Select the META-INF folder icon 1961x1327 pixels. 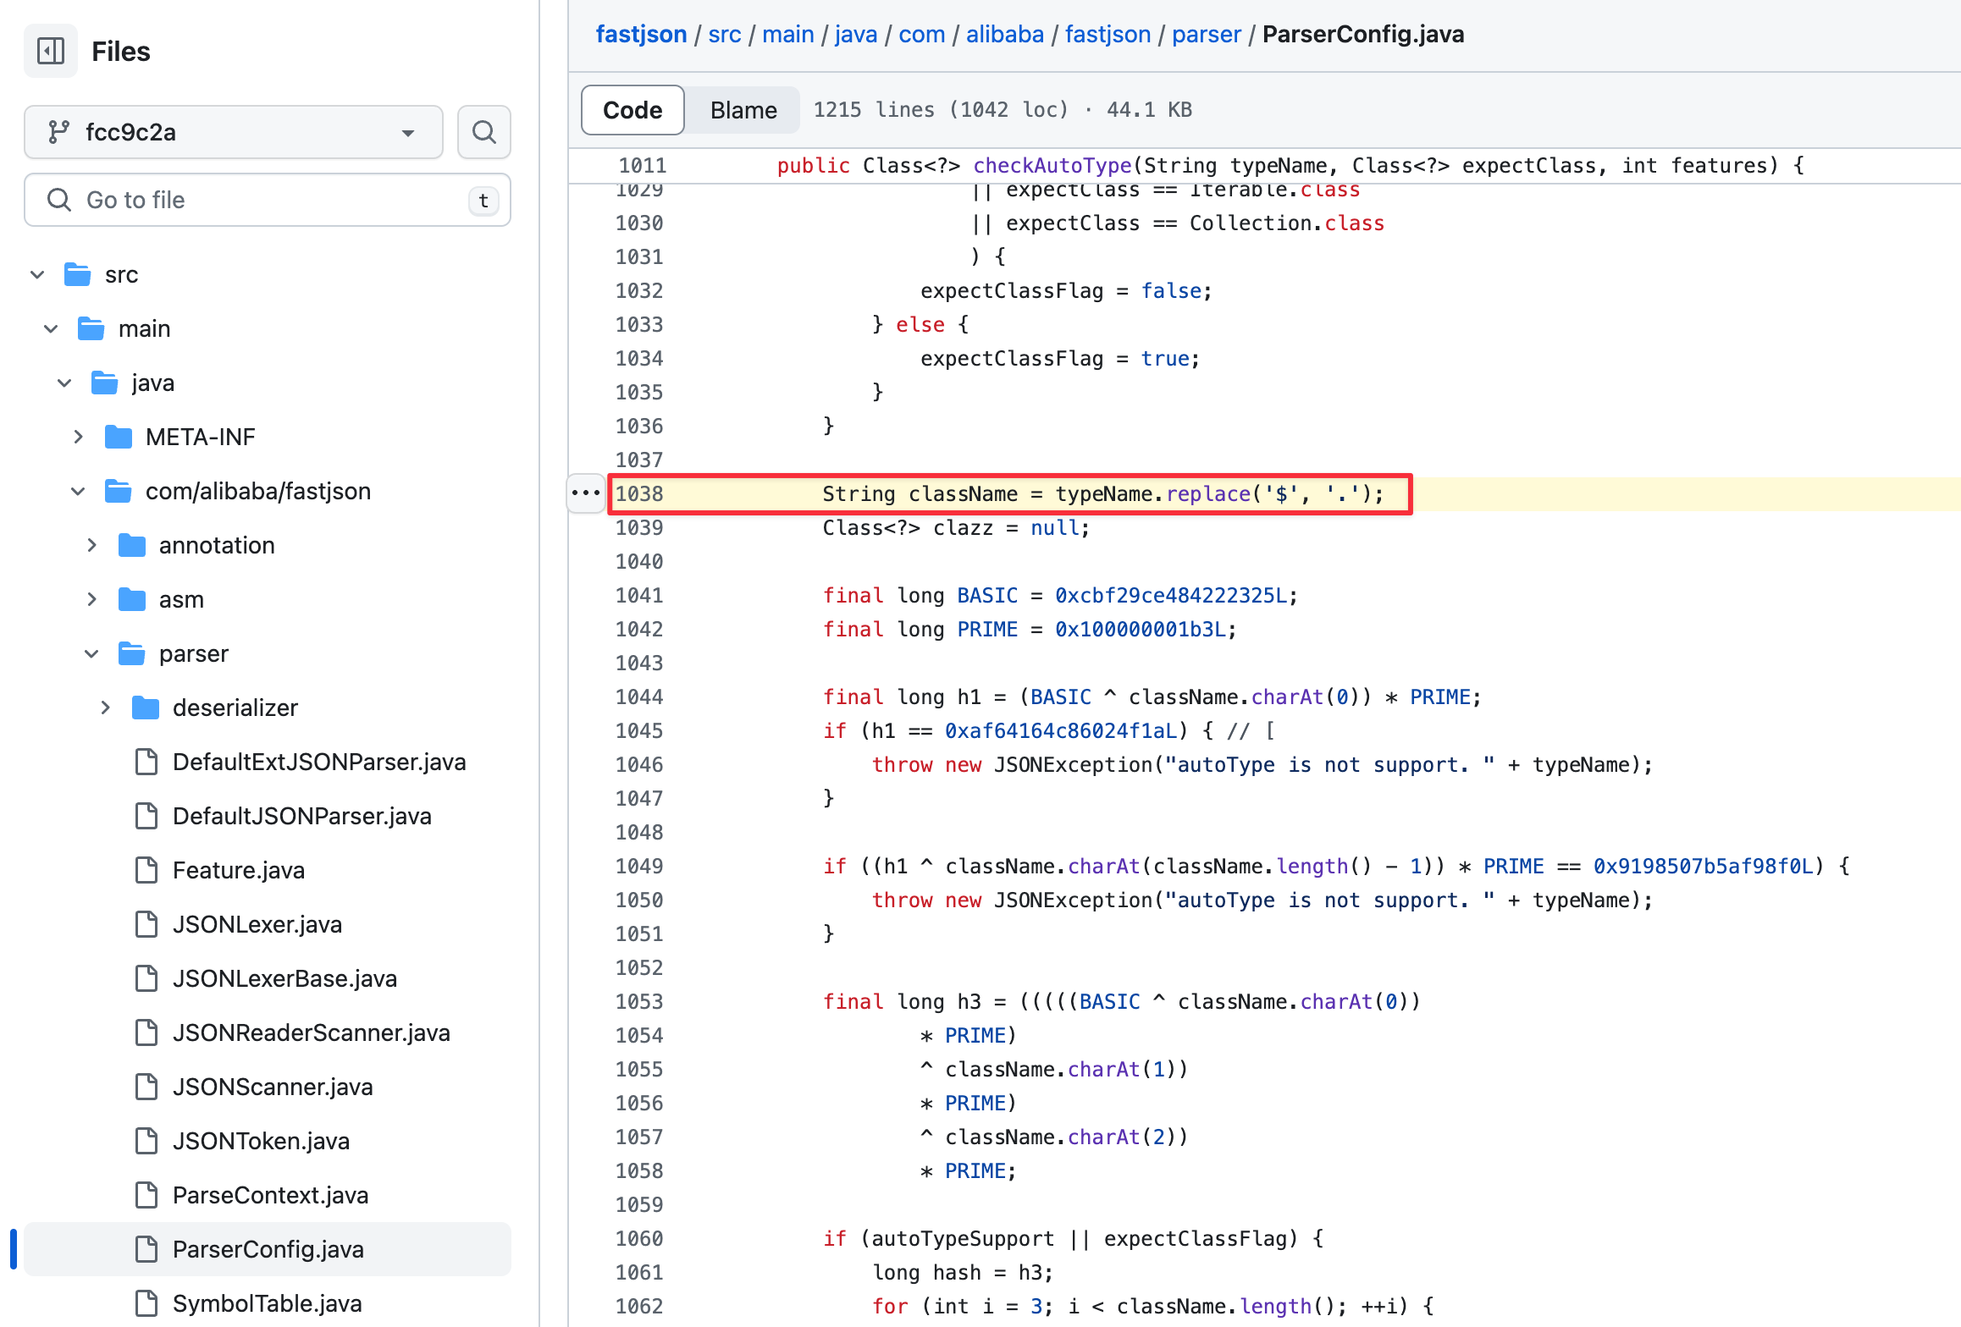pyautogui.click(x=119, y=437)
